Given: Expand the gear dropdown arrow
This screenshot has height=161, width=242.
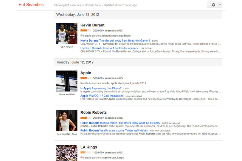Looking at the screenshot, I should coord(220,5).
